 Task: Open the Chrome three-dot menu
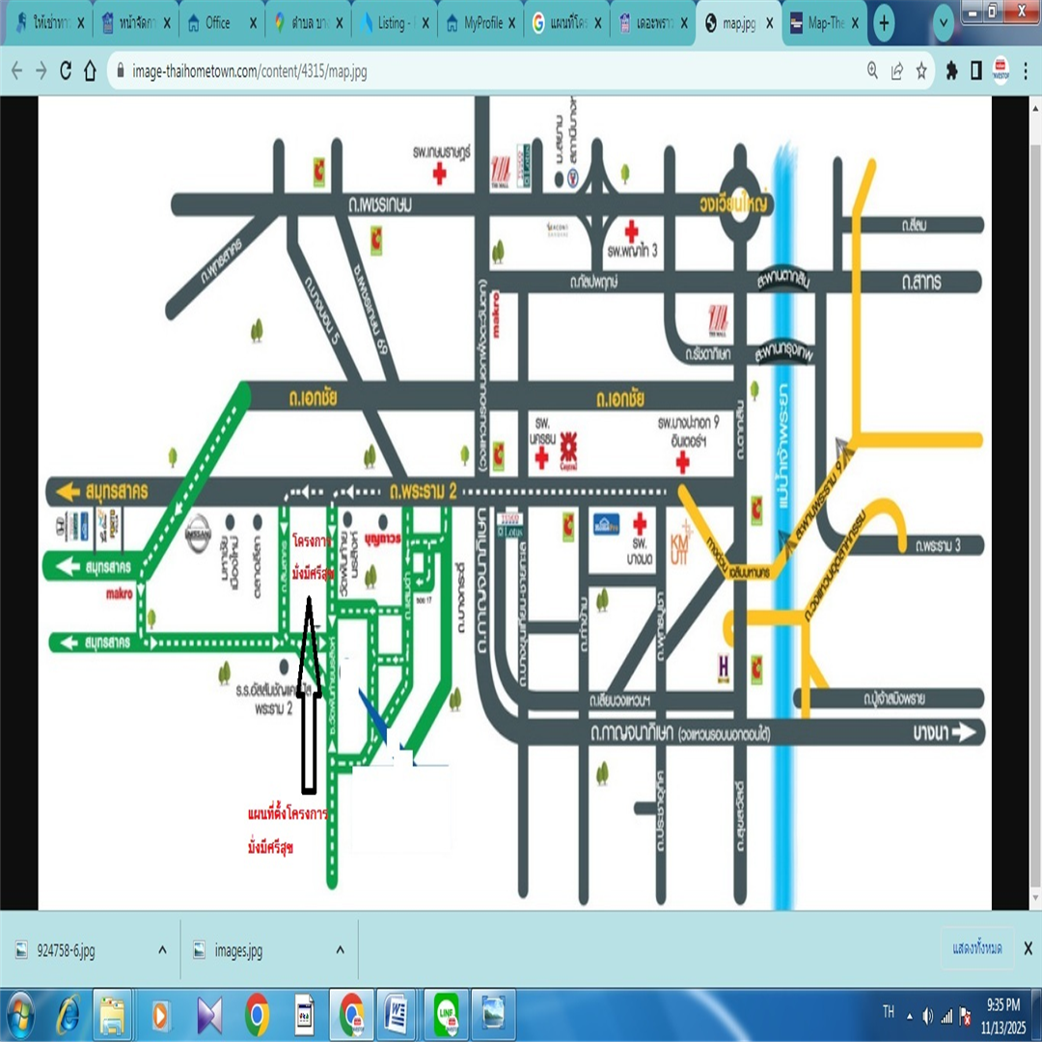pos(1026,70)
